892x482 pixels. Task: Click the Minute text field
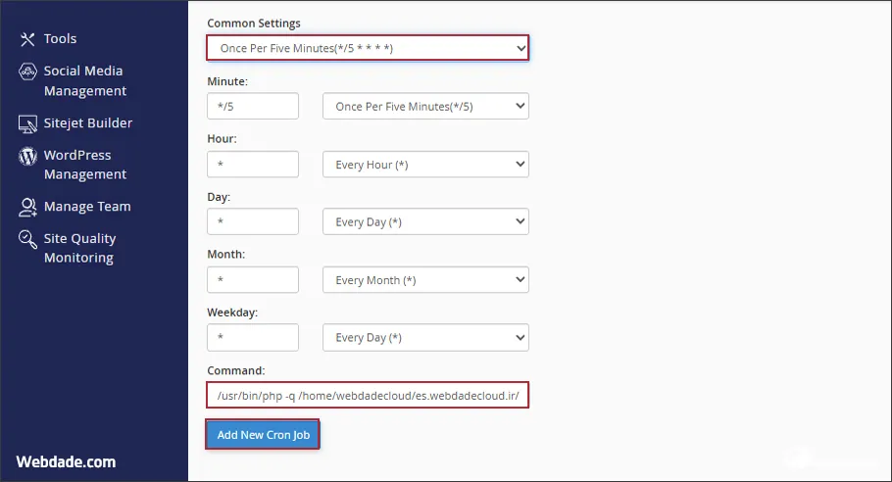click(x=253, y=107)
